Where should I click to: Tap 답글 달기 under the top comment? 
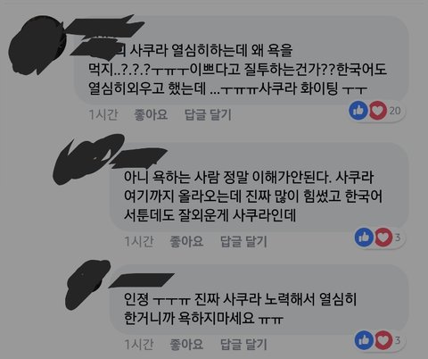pos(208,114)
